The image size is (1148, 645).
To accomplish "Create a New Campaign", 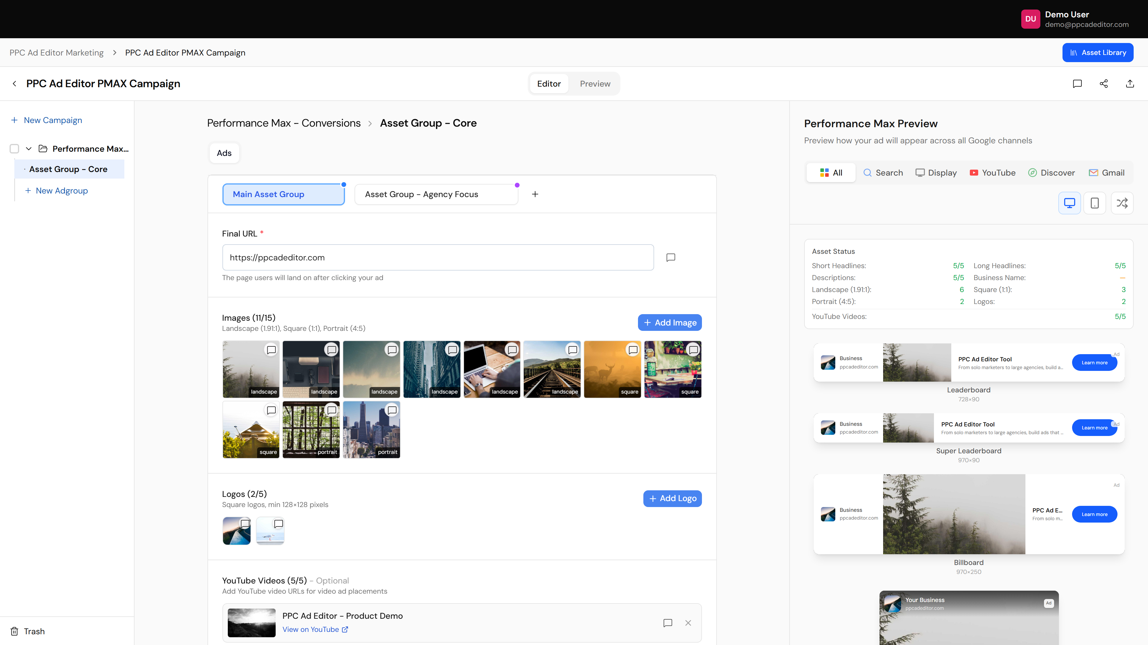I will [46, 120].
